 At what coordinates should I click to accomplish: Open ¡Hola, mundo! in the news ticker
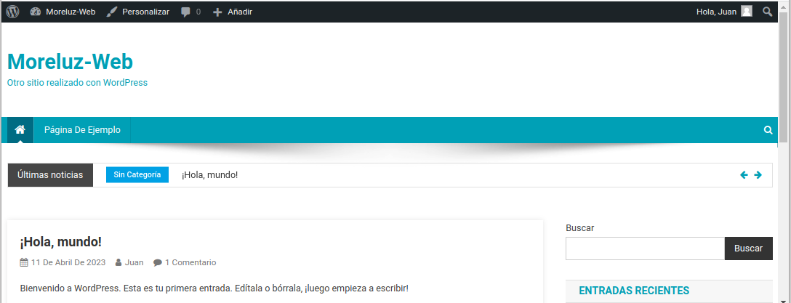pyautogui.click(x=210, y=175)
